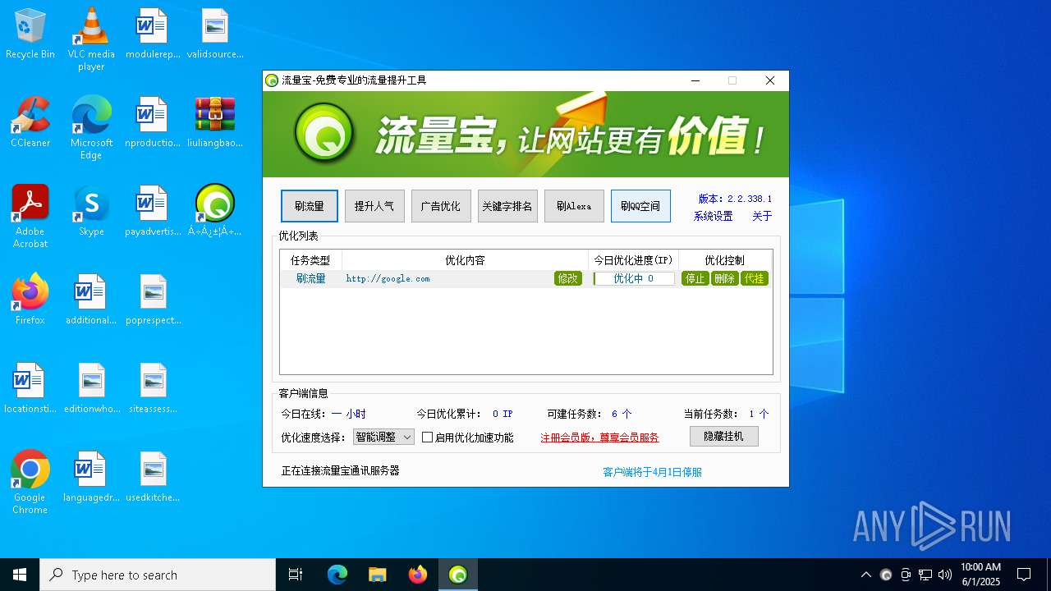Open Adobe Acrobat desktop shortcut
Viewport: 1051px width, 591px height.
coord(30,217)
